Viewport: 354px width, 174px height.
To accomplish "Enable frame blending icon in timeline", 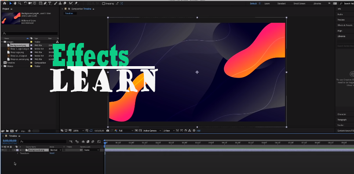I will pos(88,142).
